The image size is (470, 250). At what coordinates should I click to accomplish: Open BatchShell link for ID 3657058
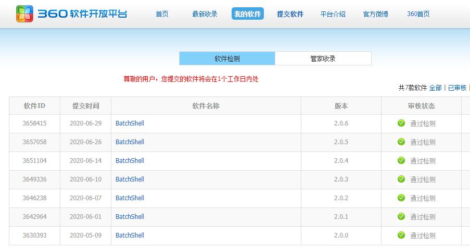pos(130,142)
